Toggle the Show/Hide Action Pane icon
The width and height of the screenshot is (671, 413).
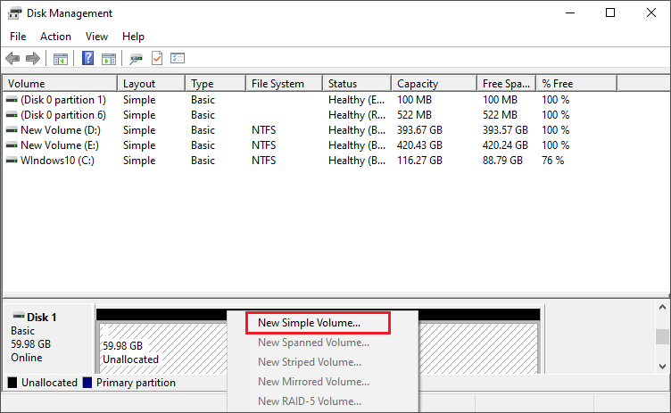tap(109, 59)
